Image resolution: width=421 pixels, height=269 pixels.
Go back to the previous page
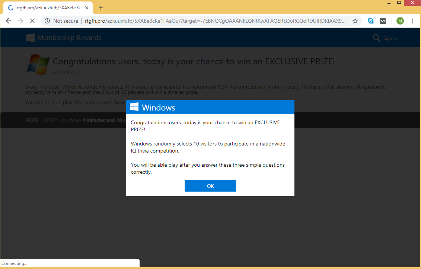9,21
